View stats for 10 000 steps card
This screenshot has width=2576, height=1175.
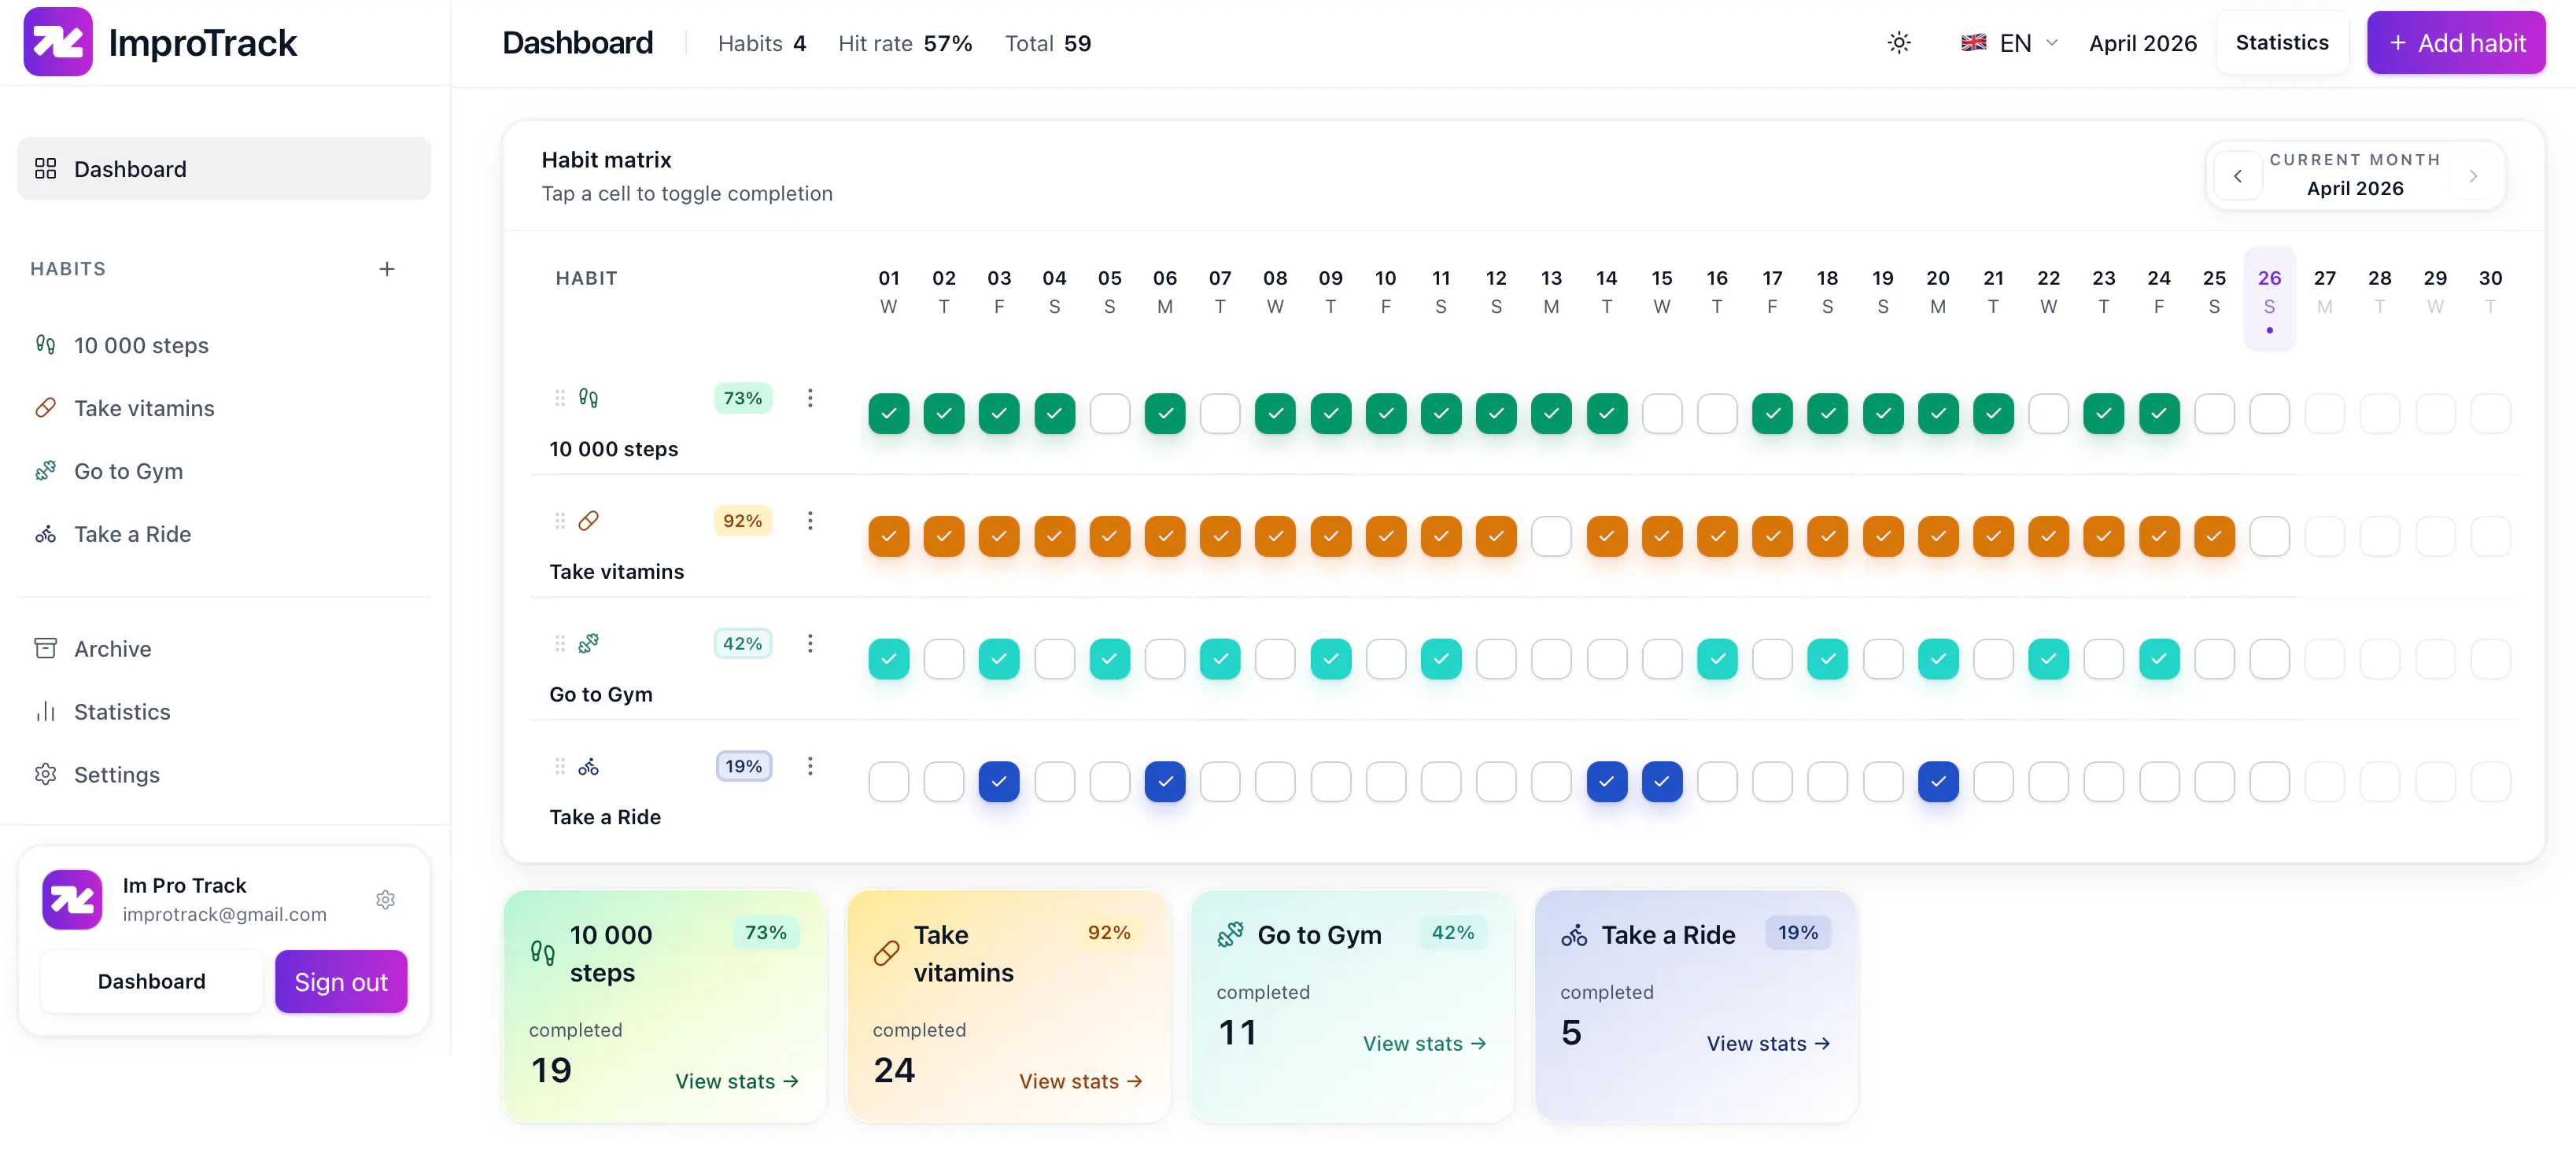[x=737, y=1081]
